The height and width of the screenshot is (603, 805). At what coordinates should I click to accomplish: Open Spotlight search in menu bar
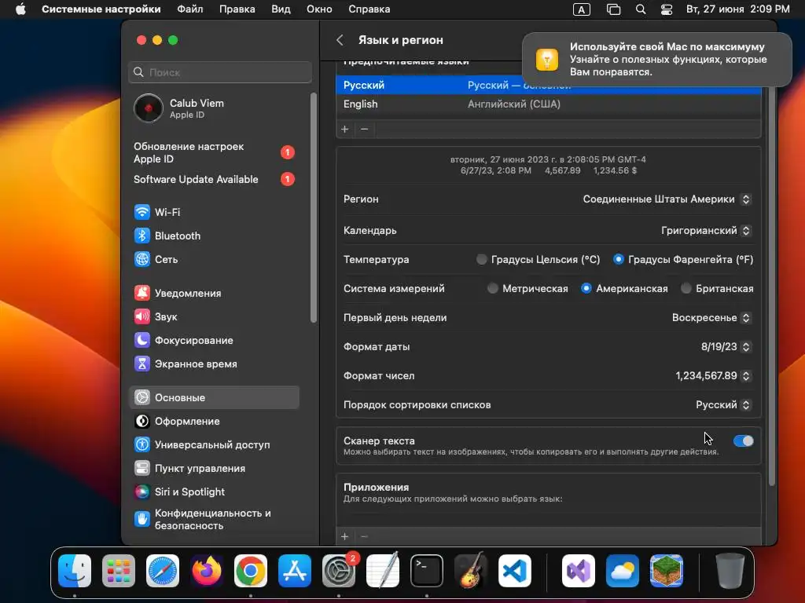point(641,9)
